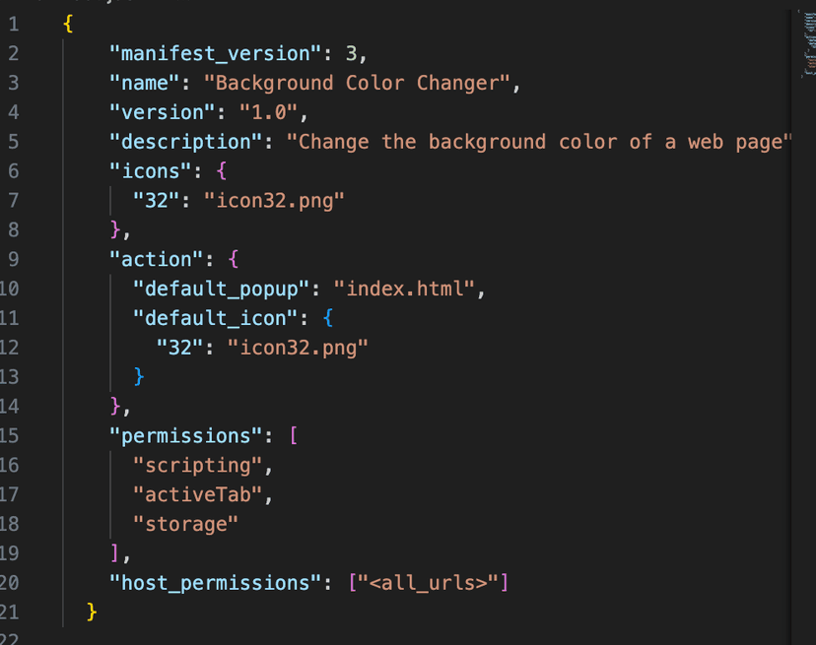Screen dimensions: 816x645
Task: Click the opening bracket after "permissions"
Action: [x=293, y=435]
